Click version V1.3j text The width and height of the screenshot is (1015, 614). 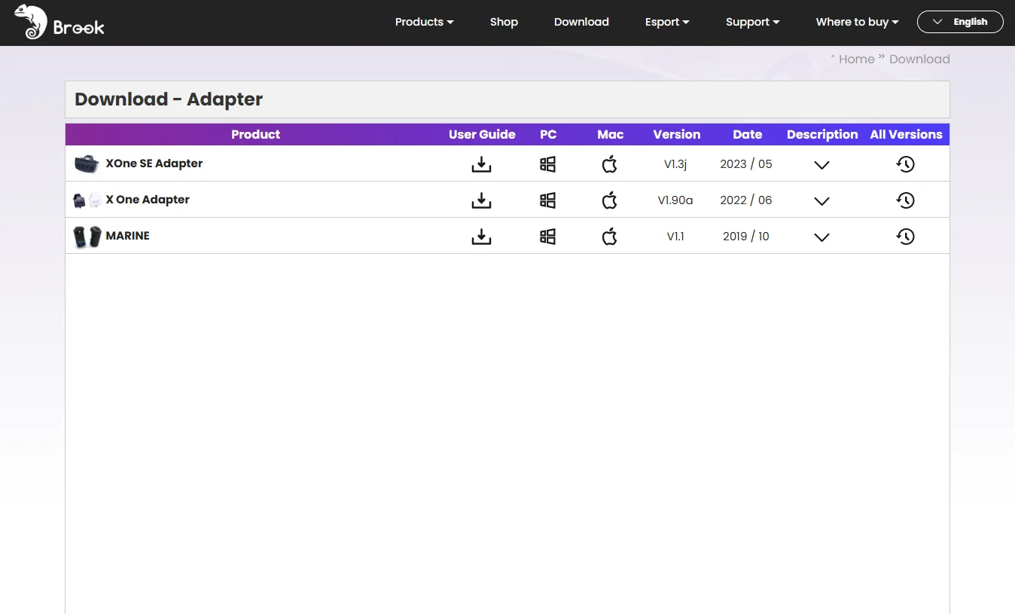pos(675,164)
